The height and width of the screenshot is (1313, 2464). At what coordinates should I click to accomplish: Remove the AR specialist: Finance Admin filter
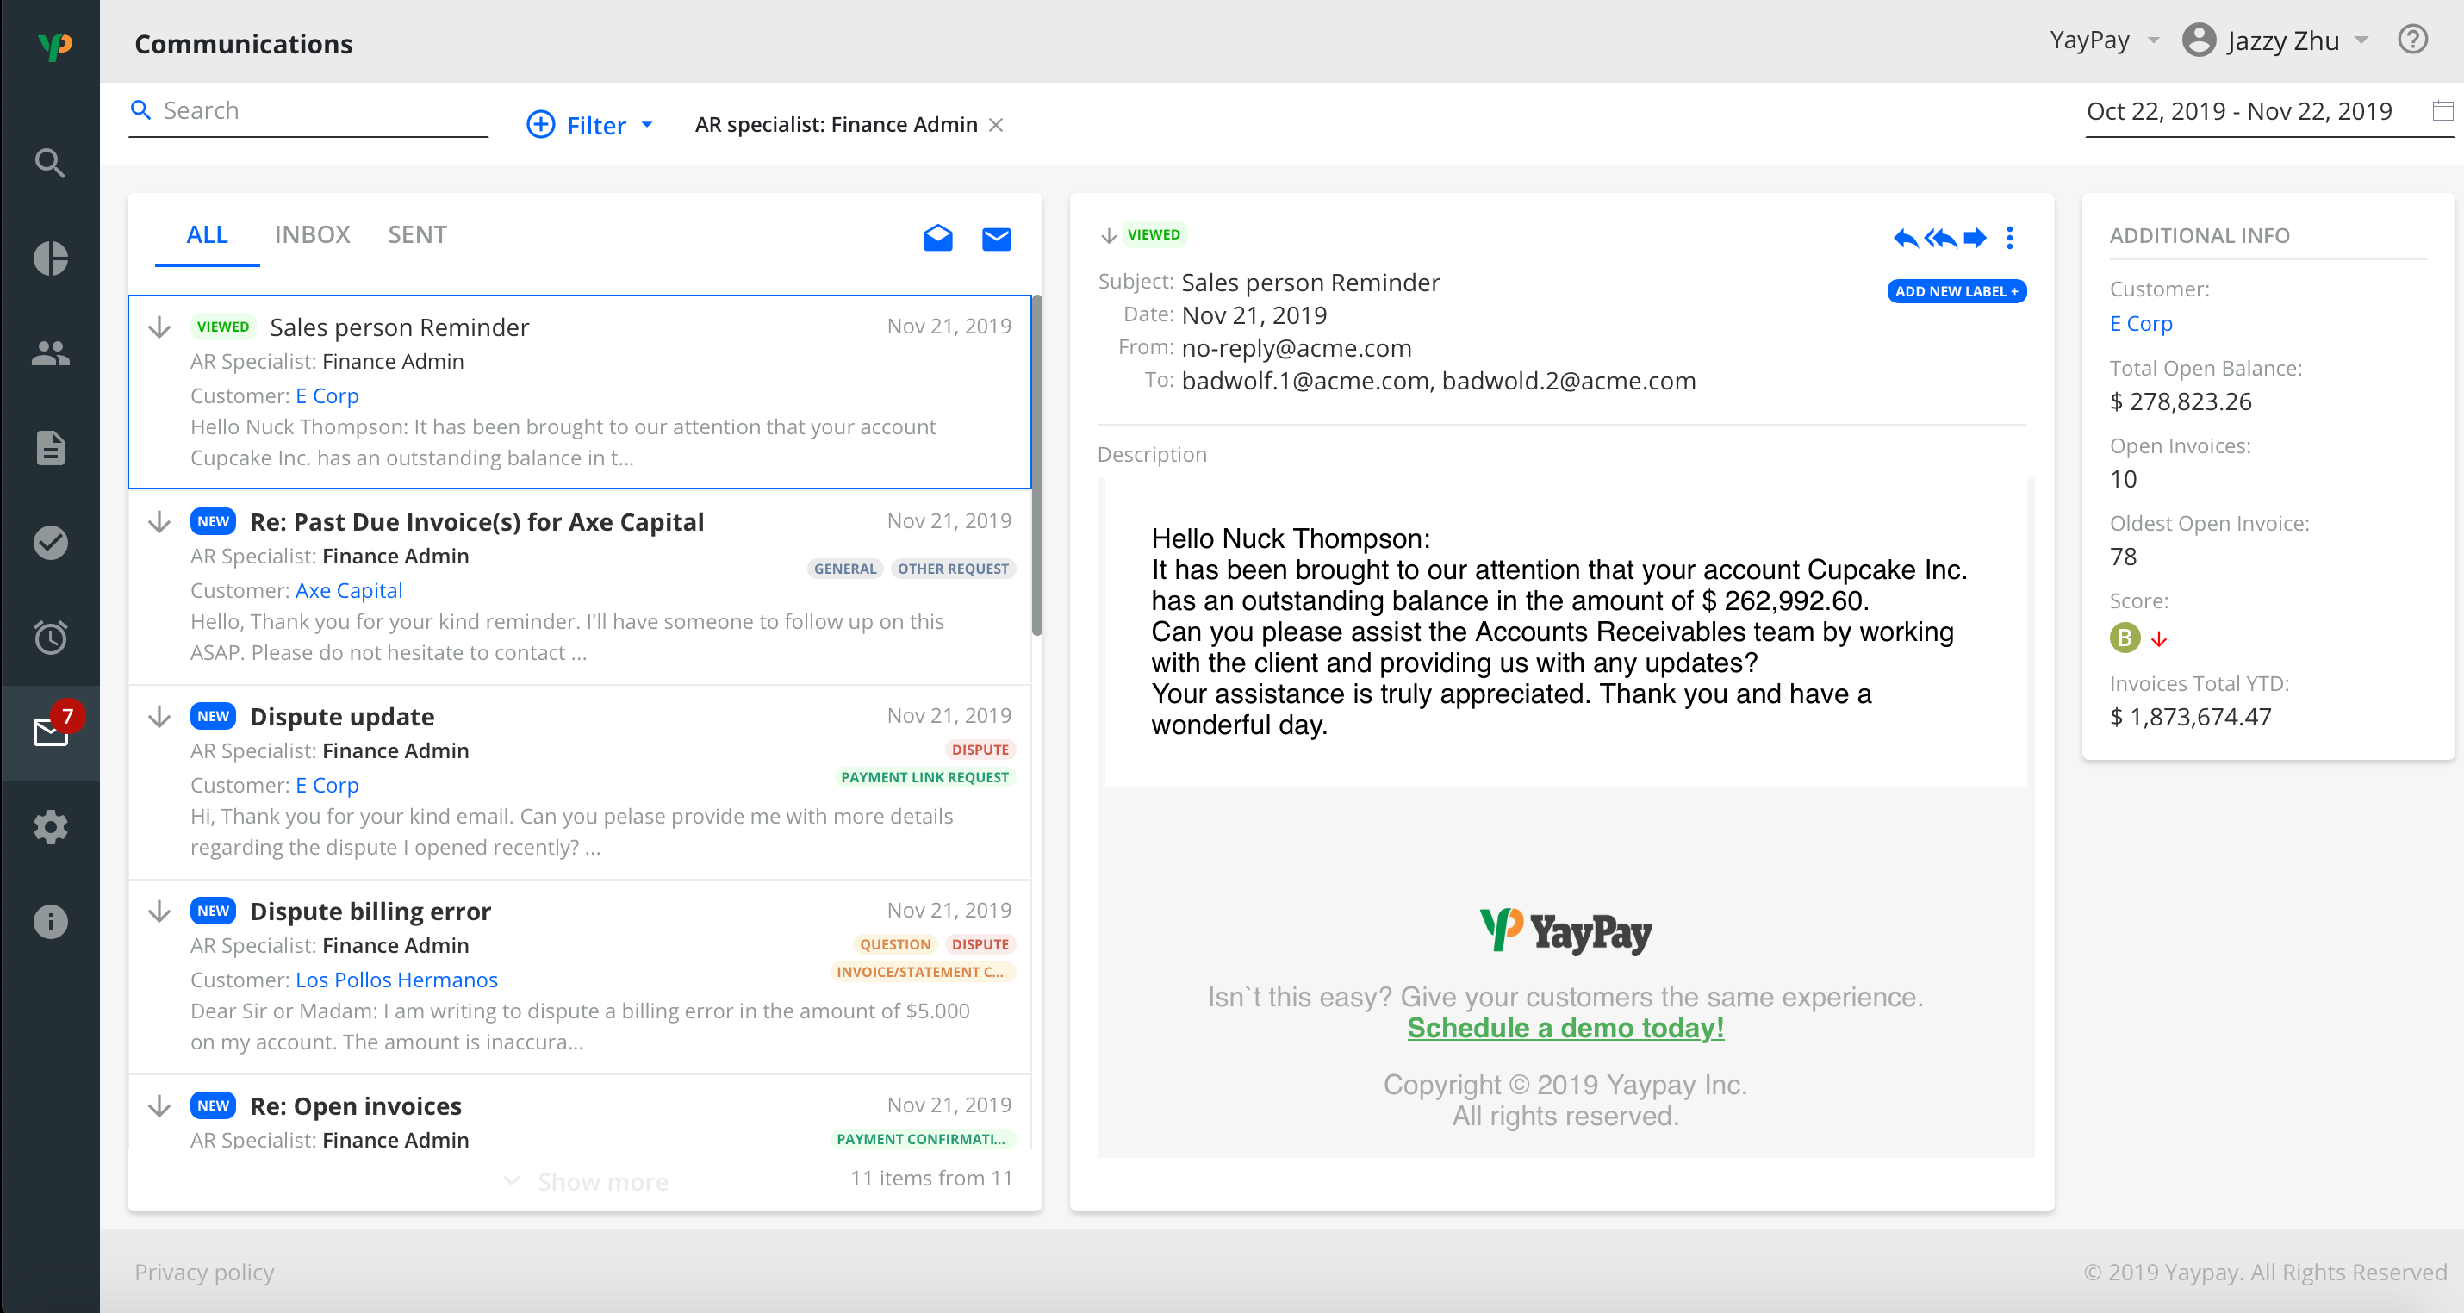click(996, 125)
